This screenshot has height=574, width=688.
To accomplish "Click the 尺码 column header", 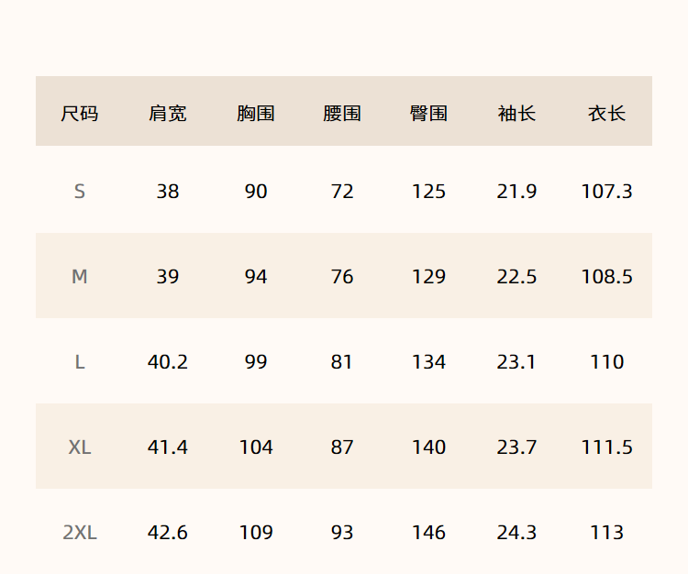I will coord(80,114).
